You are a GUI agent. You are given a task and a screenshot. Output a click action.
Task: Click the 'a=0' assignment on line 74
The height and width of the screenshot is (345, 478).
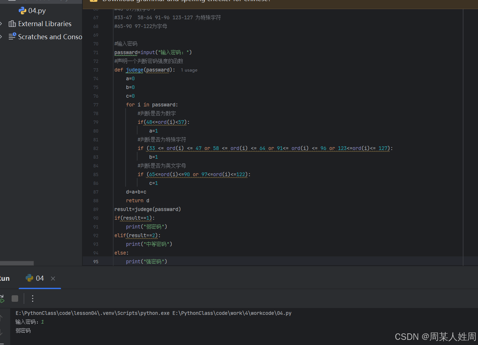(130, 78)
